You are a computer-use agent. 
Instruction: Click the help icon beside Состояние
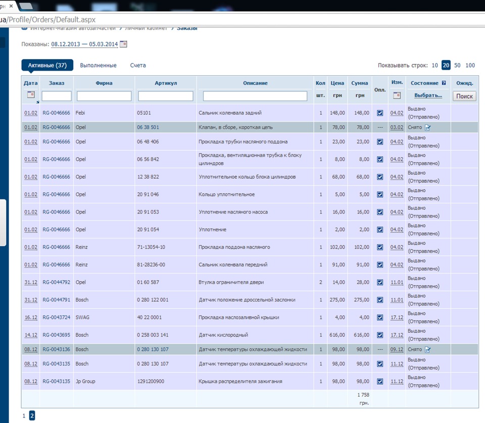coord(444,83)
